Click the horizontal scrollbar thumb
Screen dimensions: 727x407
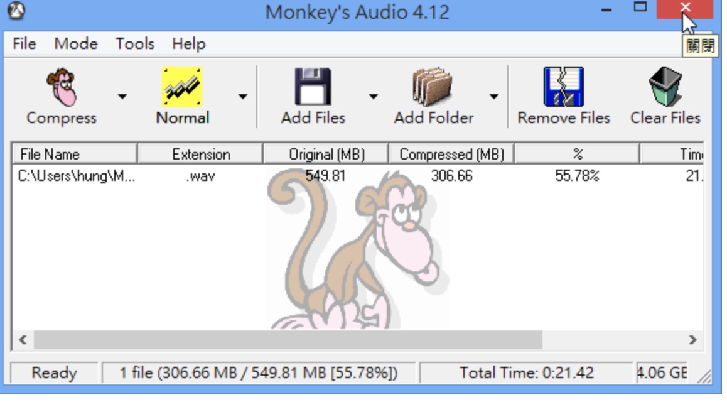pos(288,340)
